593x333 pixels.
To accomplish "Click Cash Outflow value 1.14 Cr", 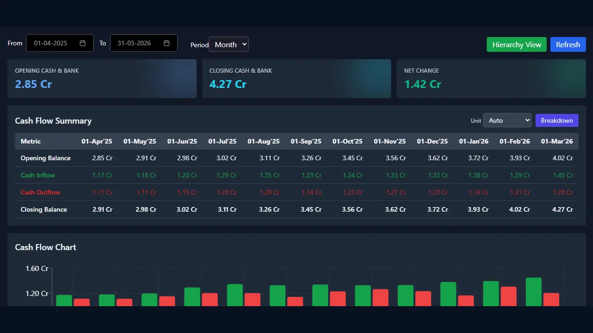I will (311, 192).
